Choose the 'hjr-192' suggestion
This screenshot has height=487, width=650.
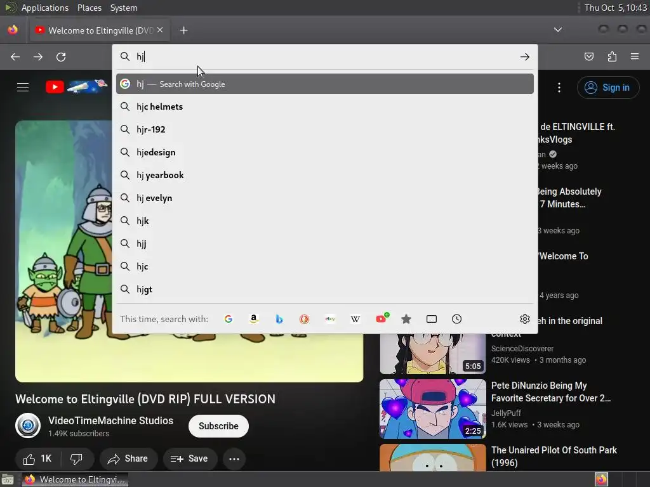pyautogui.click(x=324, y=129)
